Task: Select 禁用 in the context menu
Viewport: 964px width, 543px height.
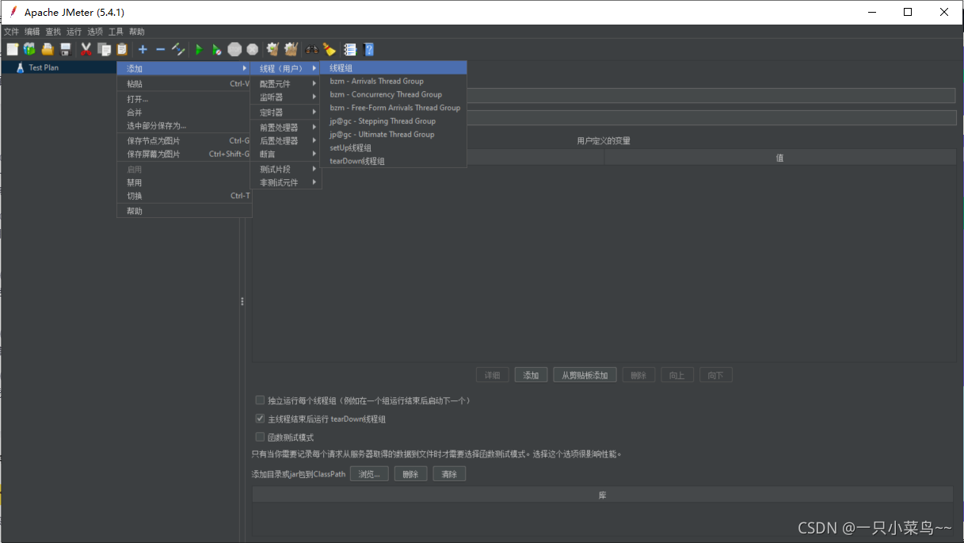Action: point(184,182)
